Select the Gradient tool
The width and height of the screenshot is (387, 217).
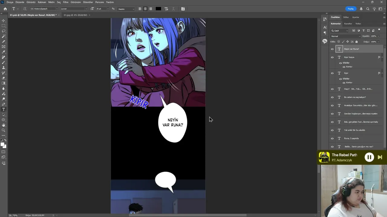(x=4, y=83)
